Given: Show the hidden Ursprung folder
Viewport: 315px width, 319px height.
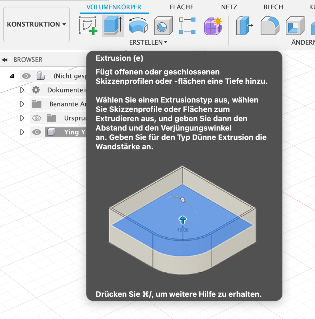Looking at the screenshot, I should 37,118.
